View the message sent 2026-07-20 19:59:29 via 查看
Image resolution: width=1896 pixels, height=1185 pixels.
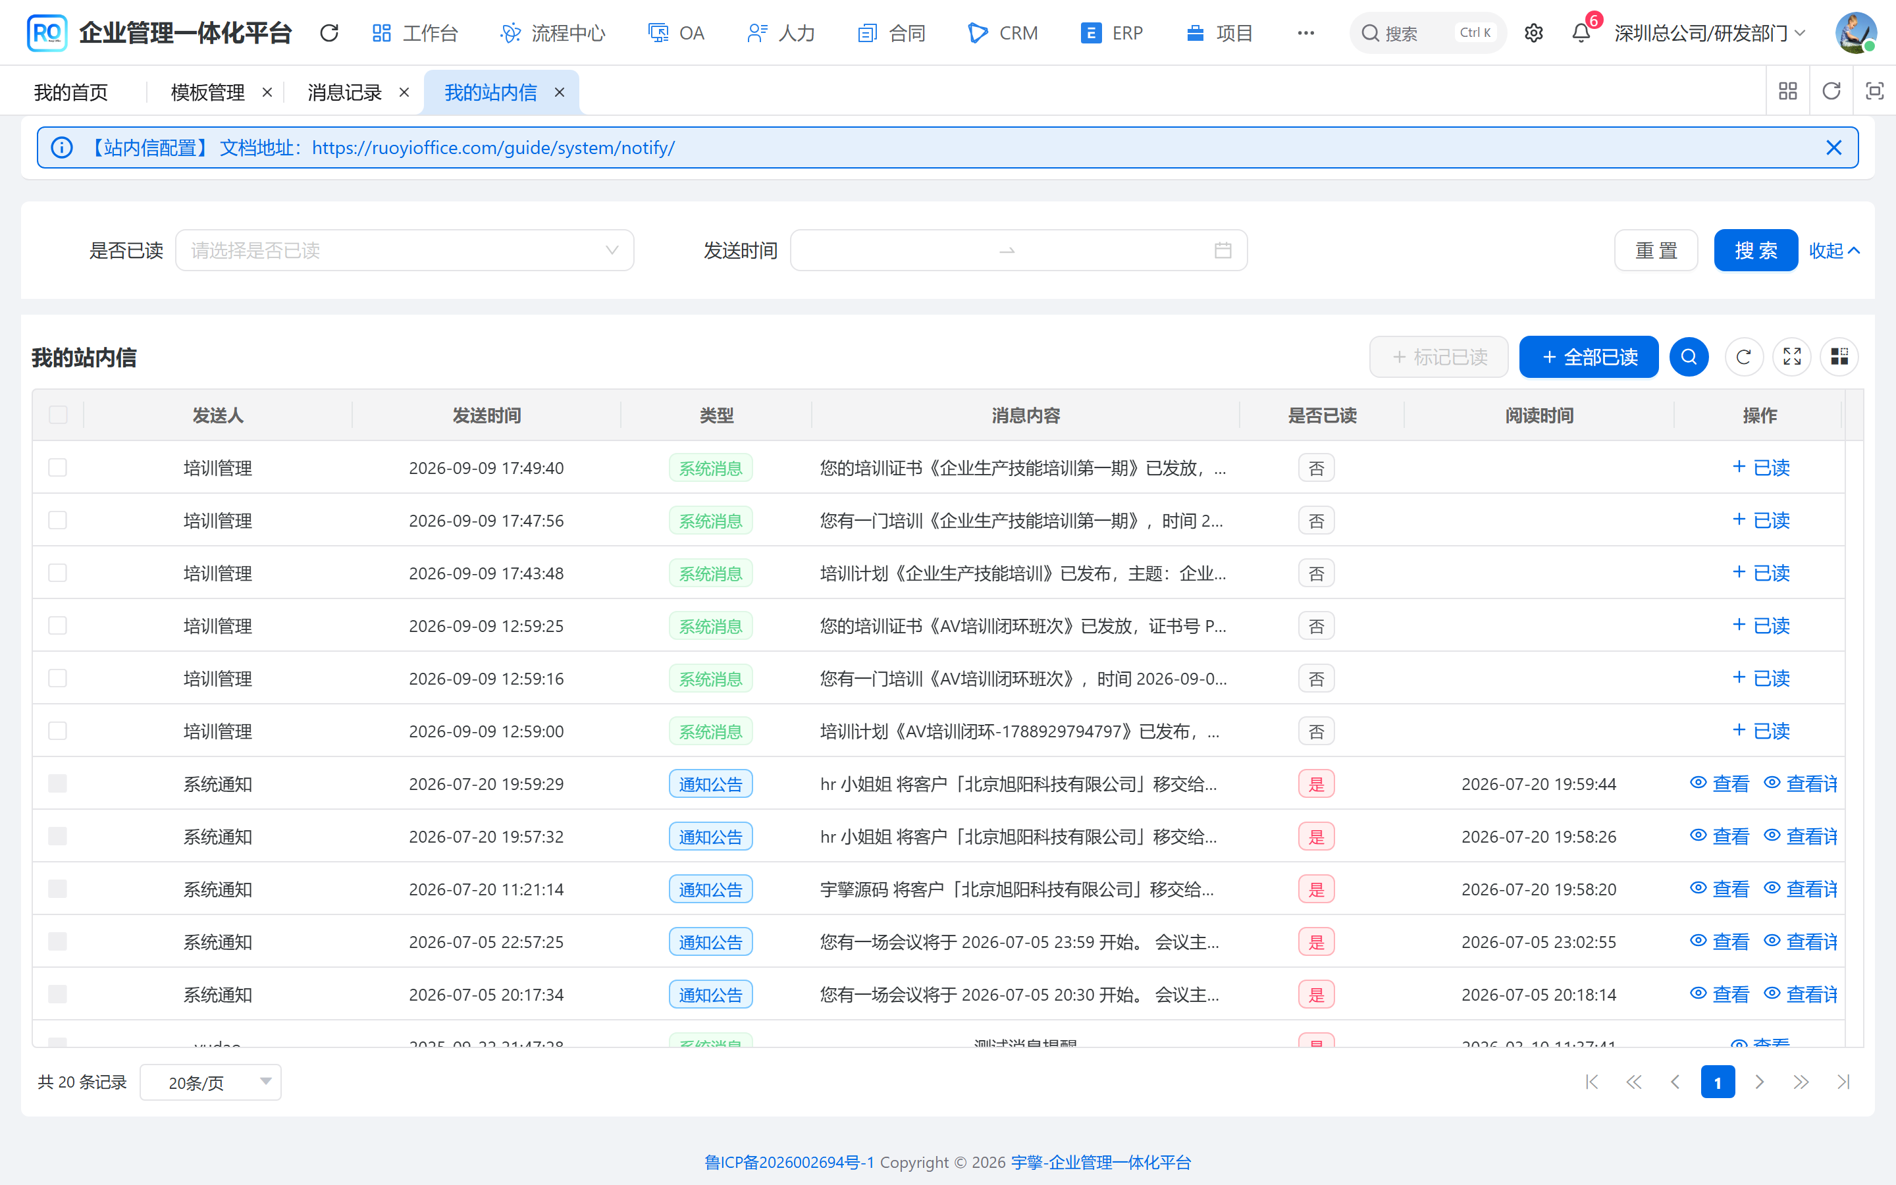point(1720,783)
